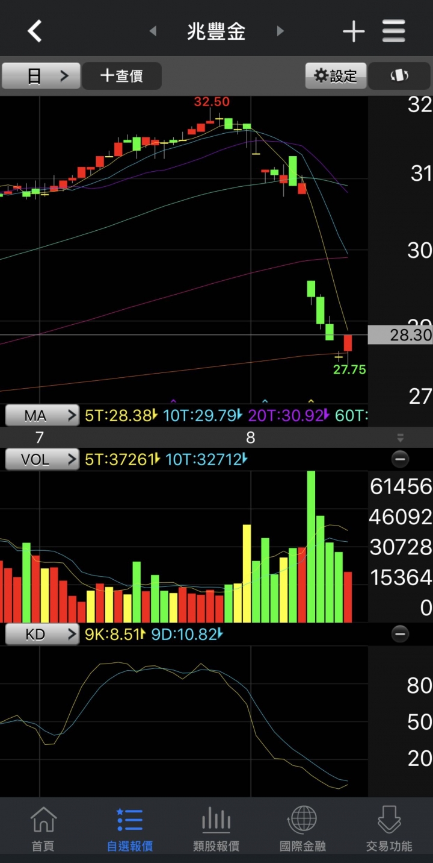Viewport: 433px width, 863px height.
Task: Open 類股報價 sector quotes tab
Action: (x=216, y=829)
